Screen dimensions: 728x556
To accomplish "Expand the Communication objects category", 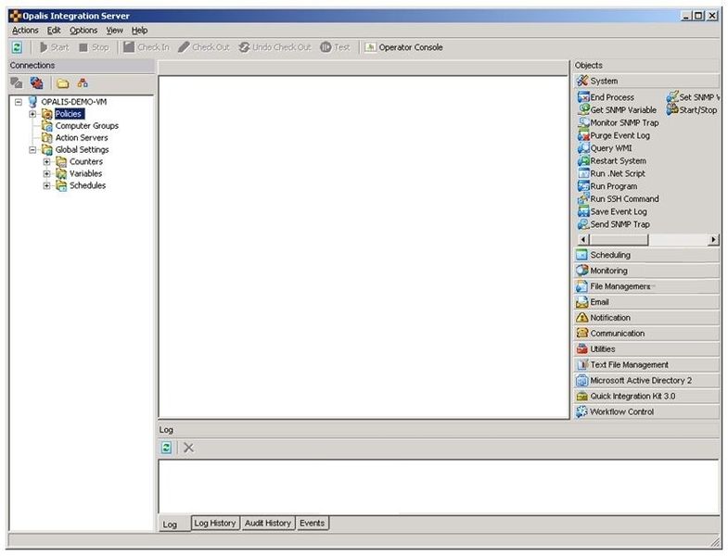I will point(646,334).
